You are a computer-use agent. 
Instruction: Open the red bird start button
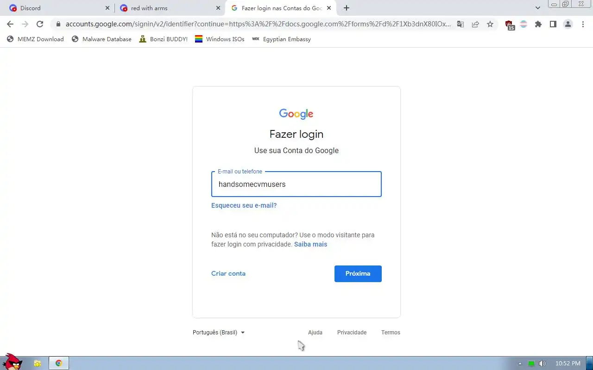pyautogui.click(x=13, y=362)
